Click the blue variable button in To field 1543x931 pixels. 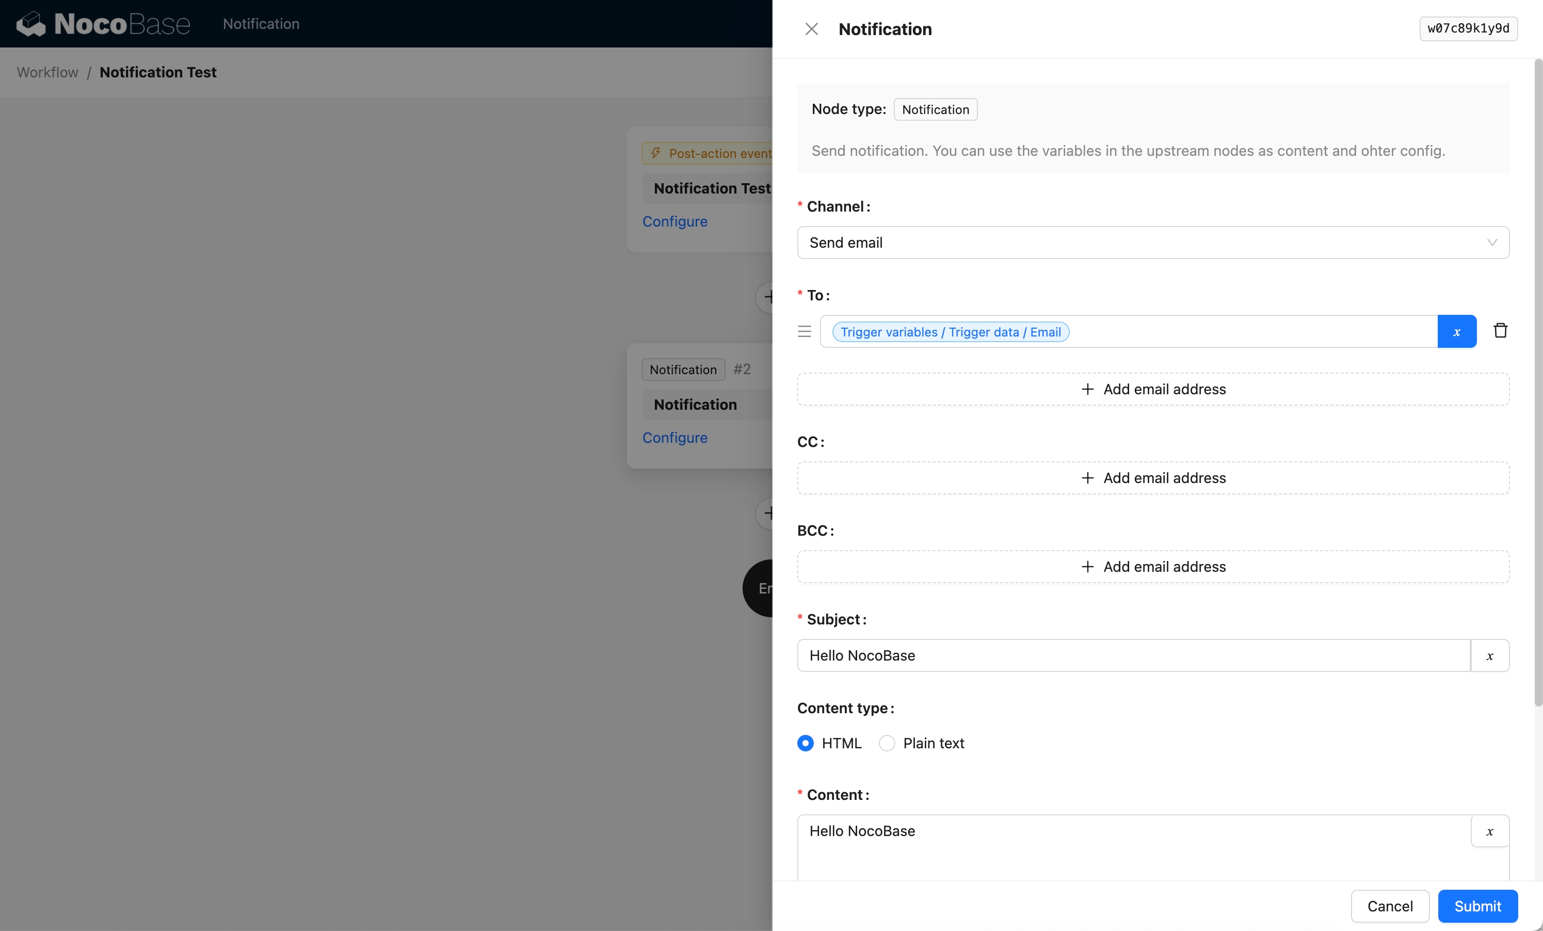coord(1456,331)
